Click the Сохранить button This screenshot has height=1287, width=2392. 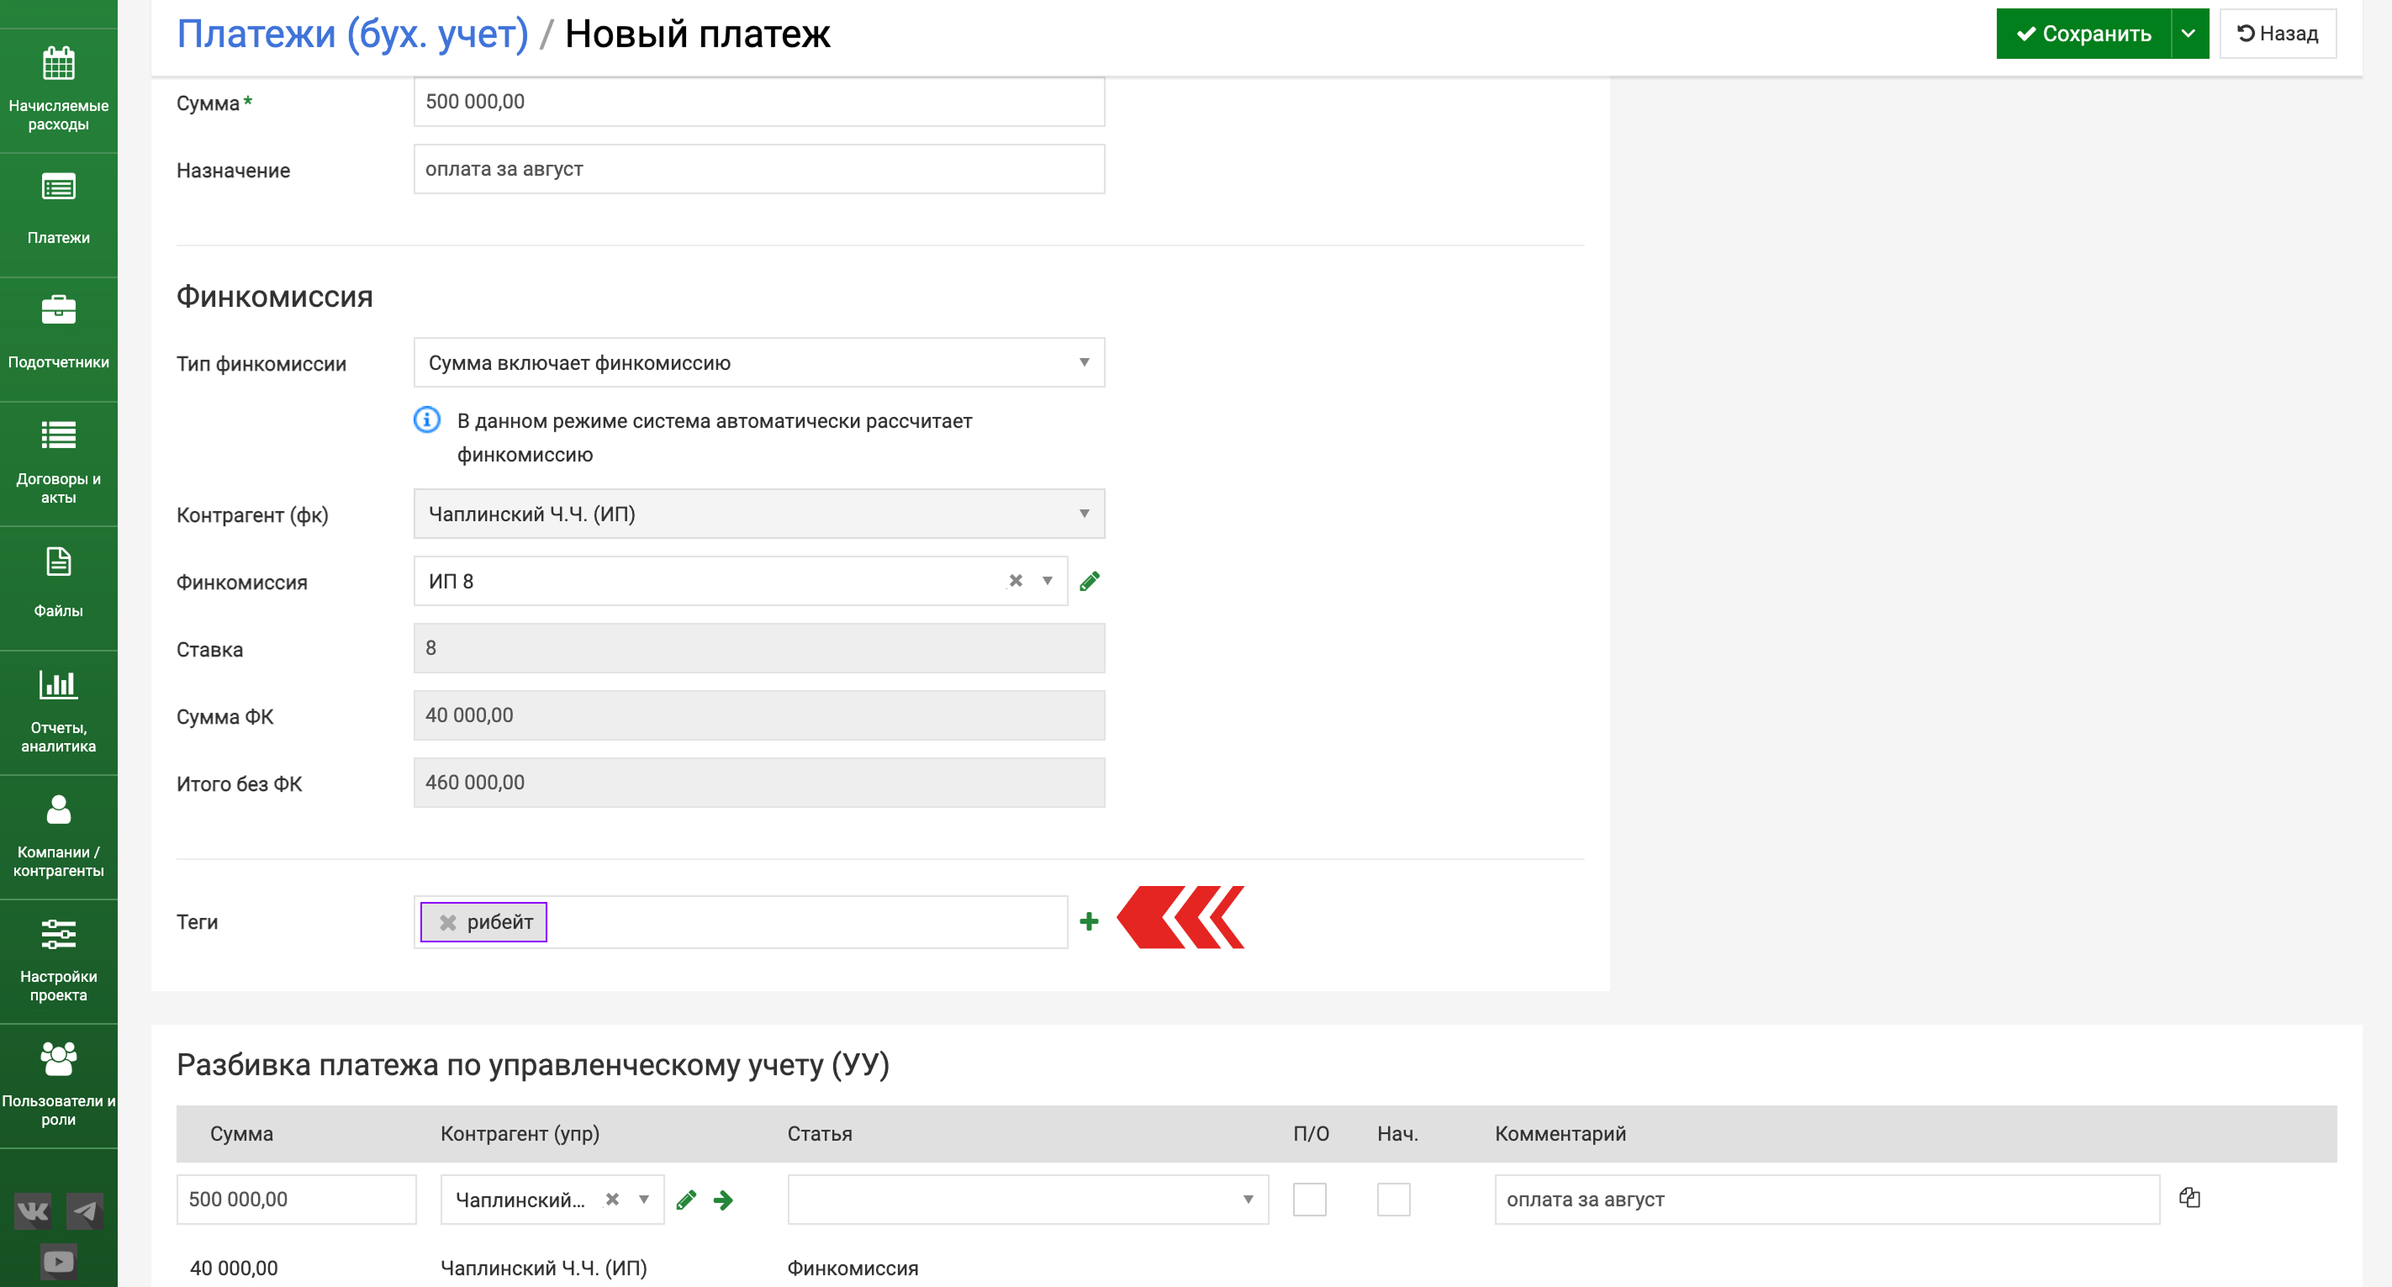tap(2083, 34)
